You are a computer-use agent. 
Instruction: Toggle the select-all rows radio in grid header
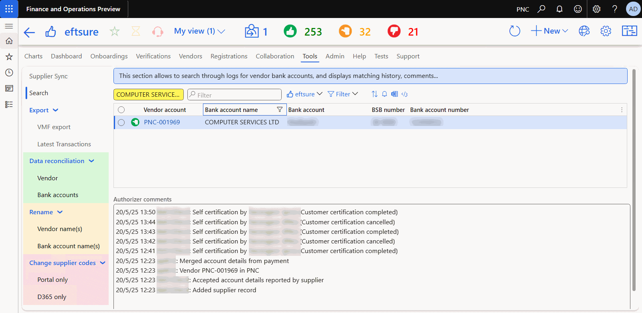click(121, 110)
